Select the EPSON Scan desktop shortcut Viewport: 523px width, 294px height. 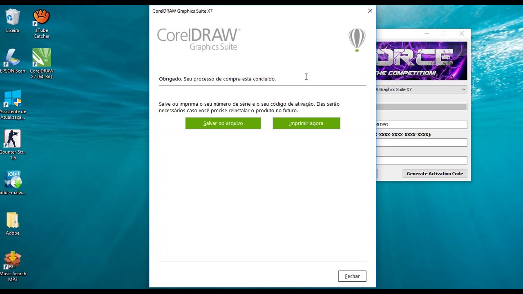tap(13, 61)
